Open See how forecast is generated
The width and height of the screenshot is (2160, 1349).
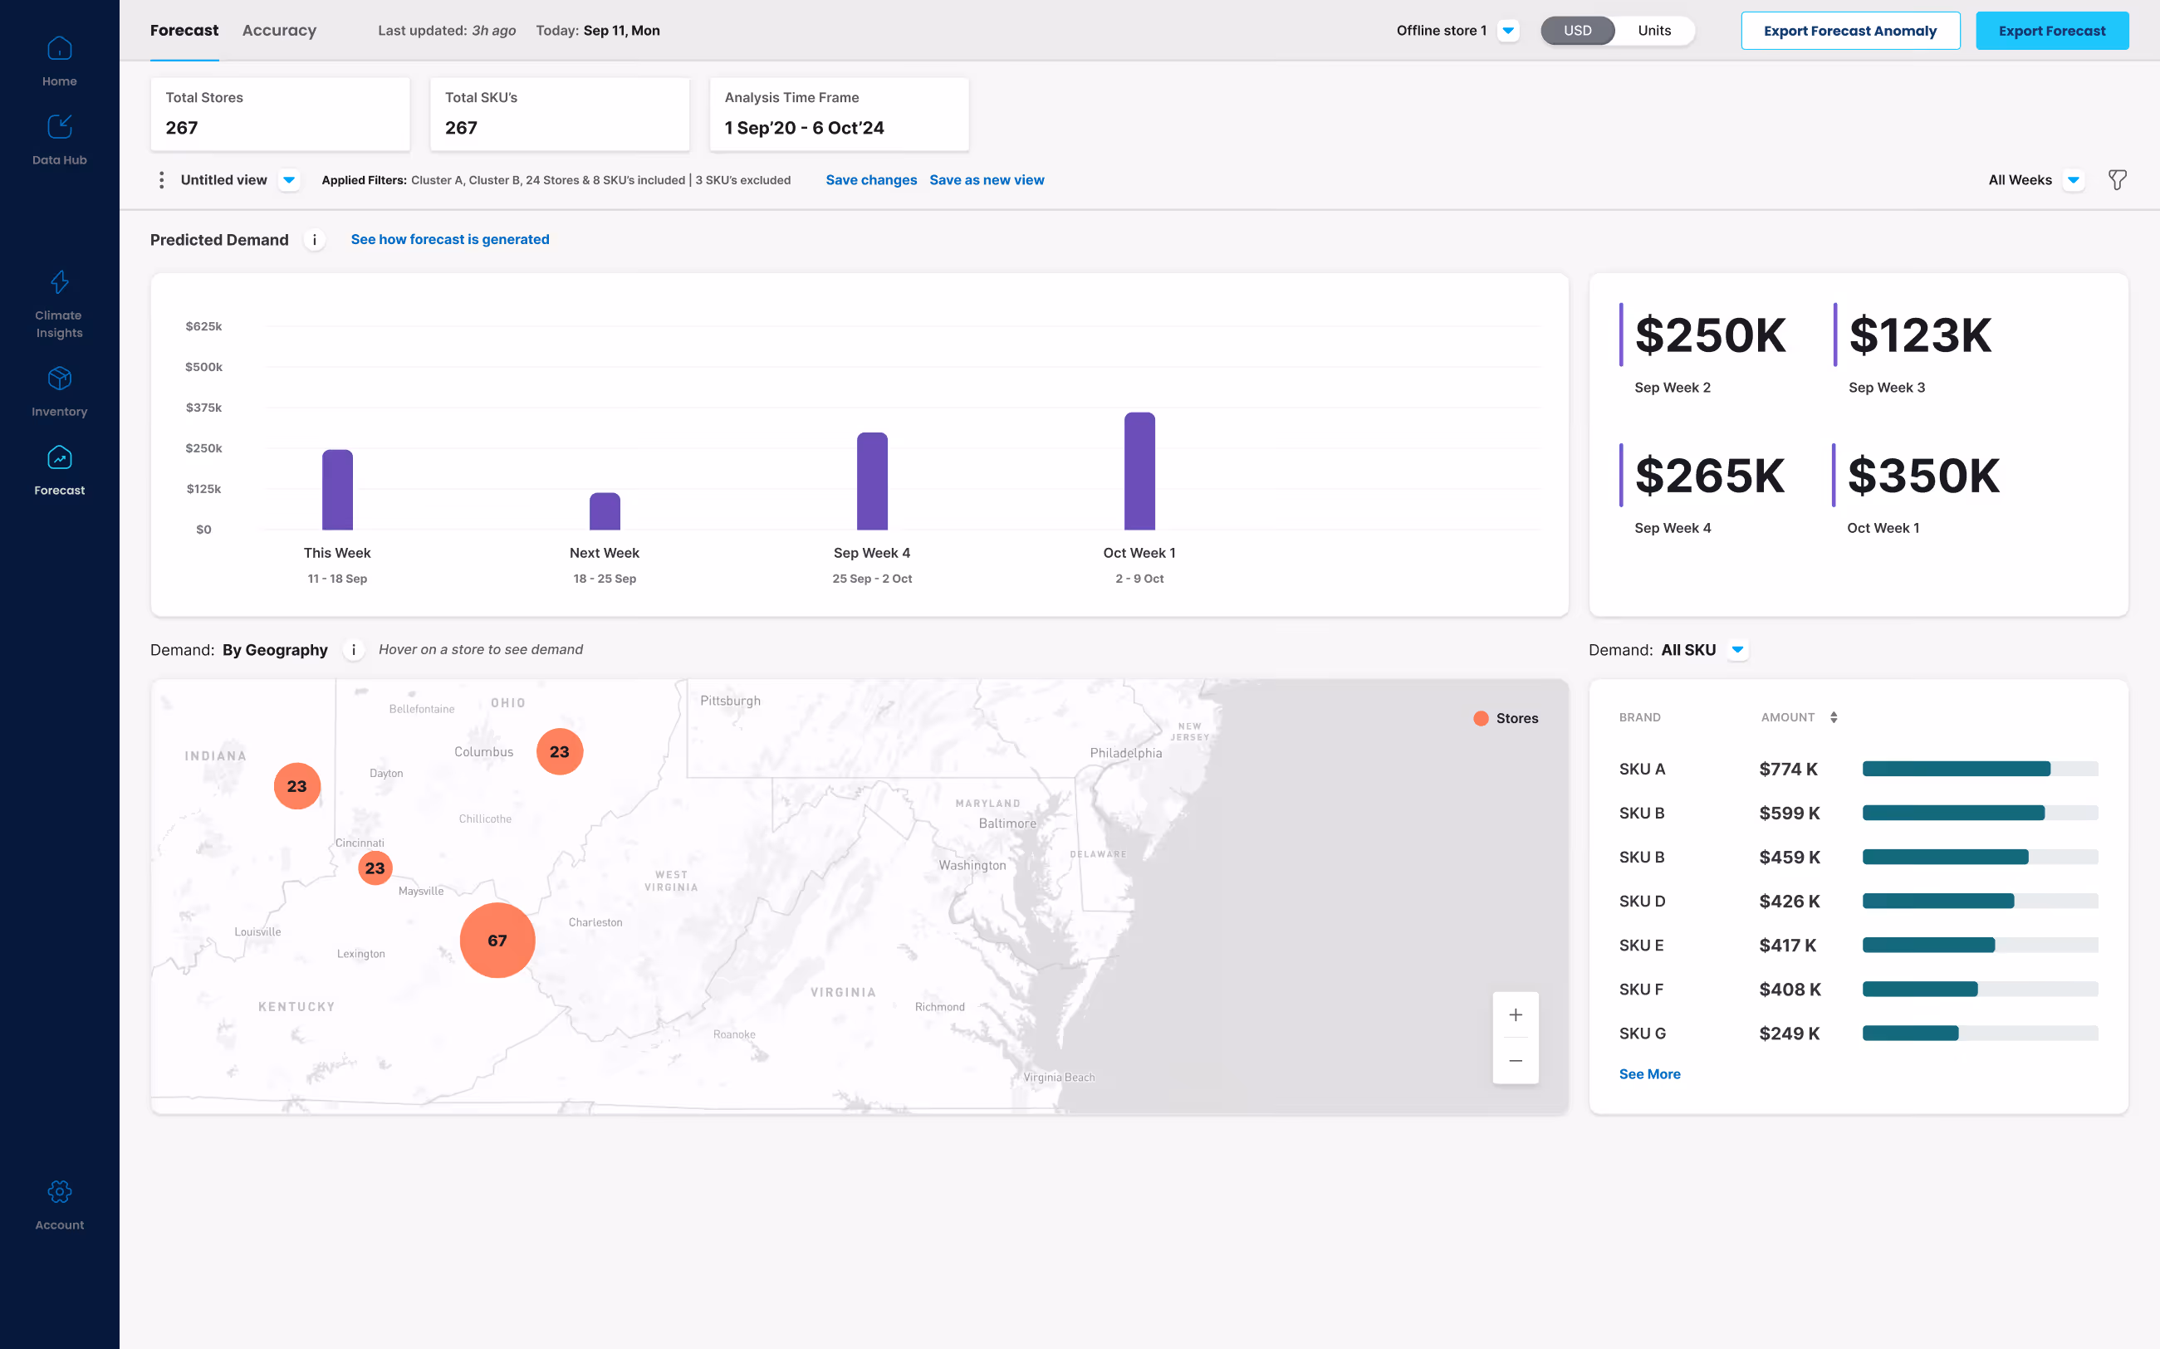[450, 239]
